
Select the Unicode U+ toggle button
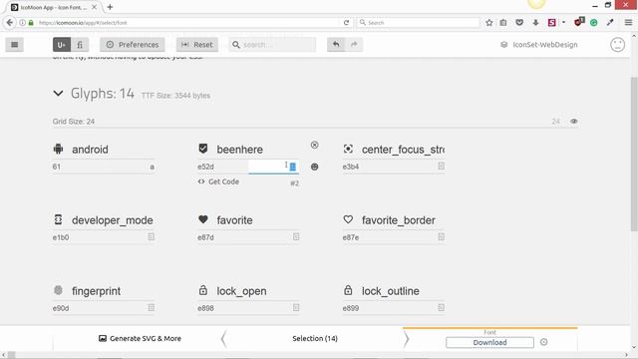[x=62, y=45]
